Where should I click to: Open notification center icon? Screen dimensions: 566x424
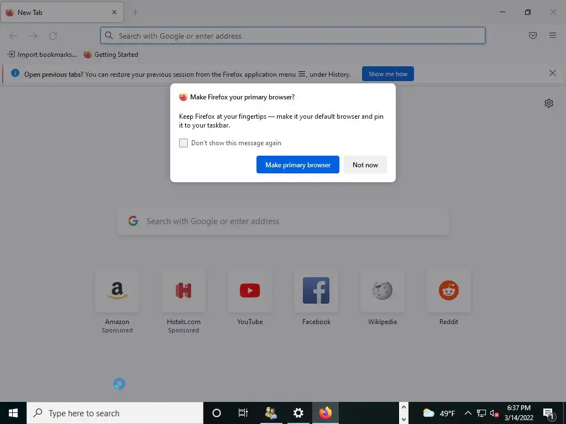tap(548, 413)
